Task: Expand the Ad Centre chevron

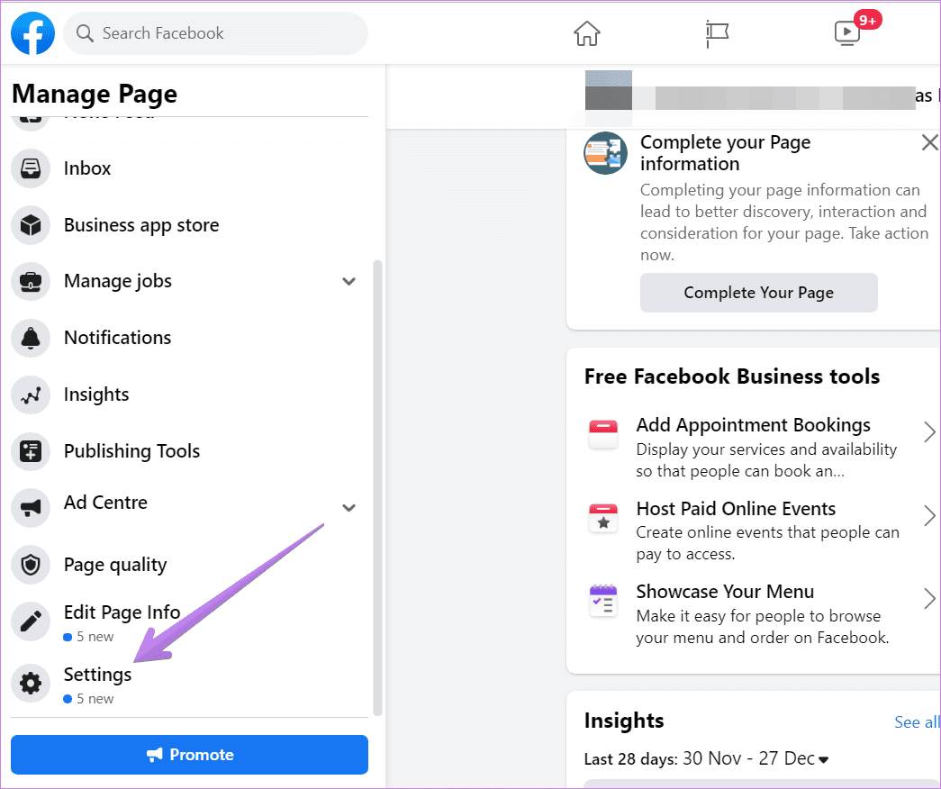Action: [348, 508]
